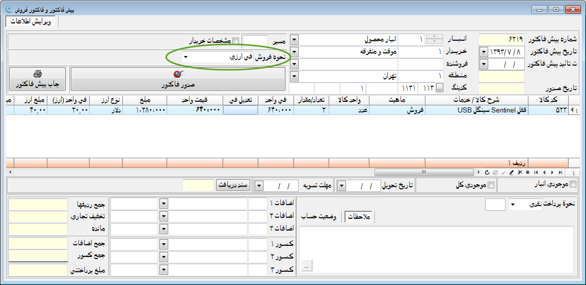Screen dimensions: 586x285
Task: Click the صدور فاکتور button
Action: click(177, 79)
